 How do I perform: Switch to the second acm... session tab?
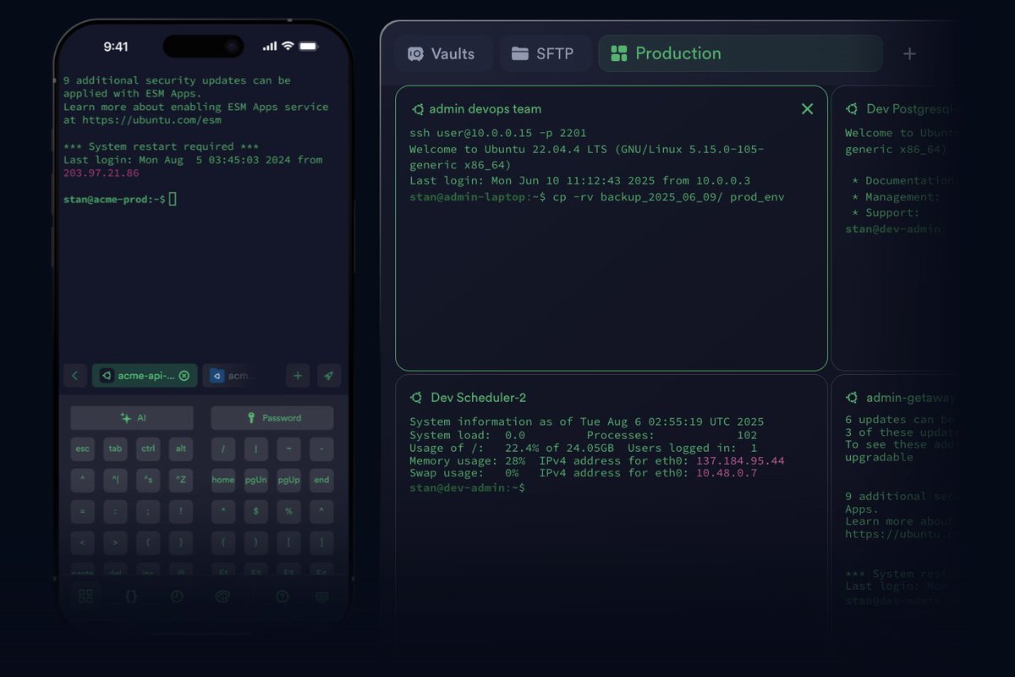pyautogui.click(x=233, y=376)
